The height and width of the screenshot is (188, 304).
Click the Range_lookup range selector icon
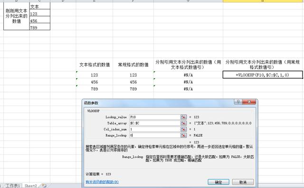point(183,135)
